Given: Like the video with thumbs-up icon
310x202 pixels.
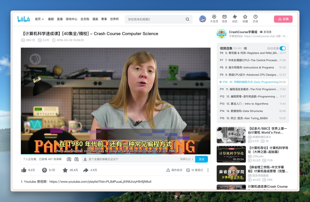Looking at the screenshot, I should (24, 170).
